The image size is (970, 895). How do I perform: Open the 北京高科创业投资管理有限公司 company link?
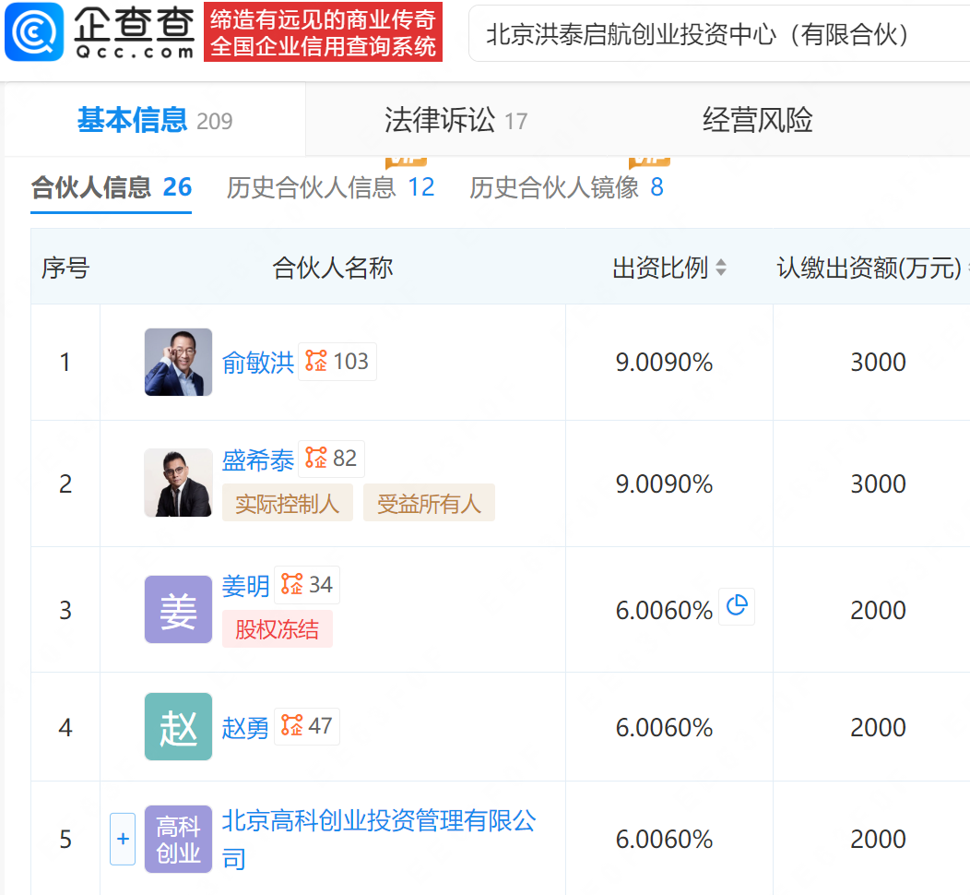pyautogui.click(x=378, y=821)
